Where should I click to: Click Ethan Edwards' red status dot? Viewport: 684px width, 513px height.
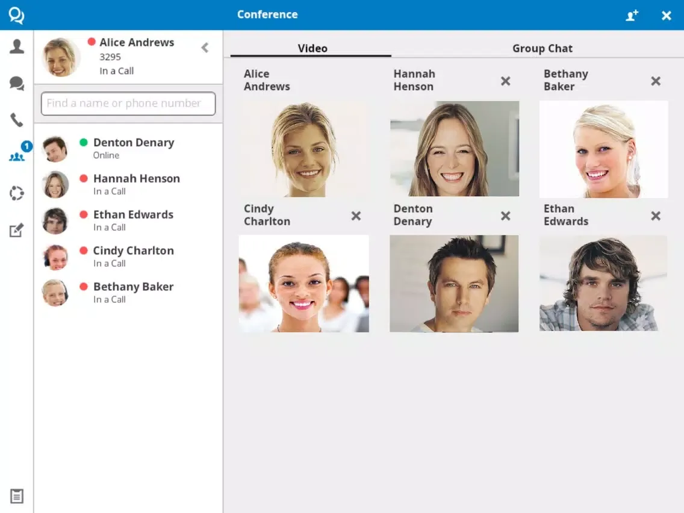pos(84,214)
